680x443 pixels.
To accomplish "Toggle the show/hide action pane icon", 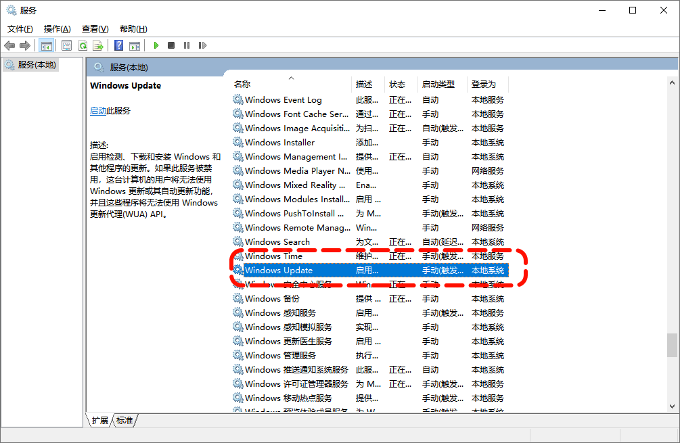I will (x=135, y=45).
